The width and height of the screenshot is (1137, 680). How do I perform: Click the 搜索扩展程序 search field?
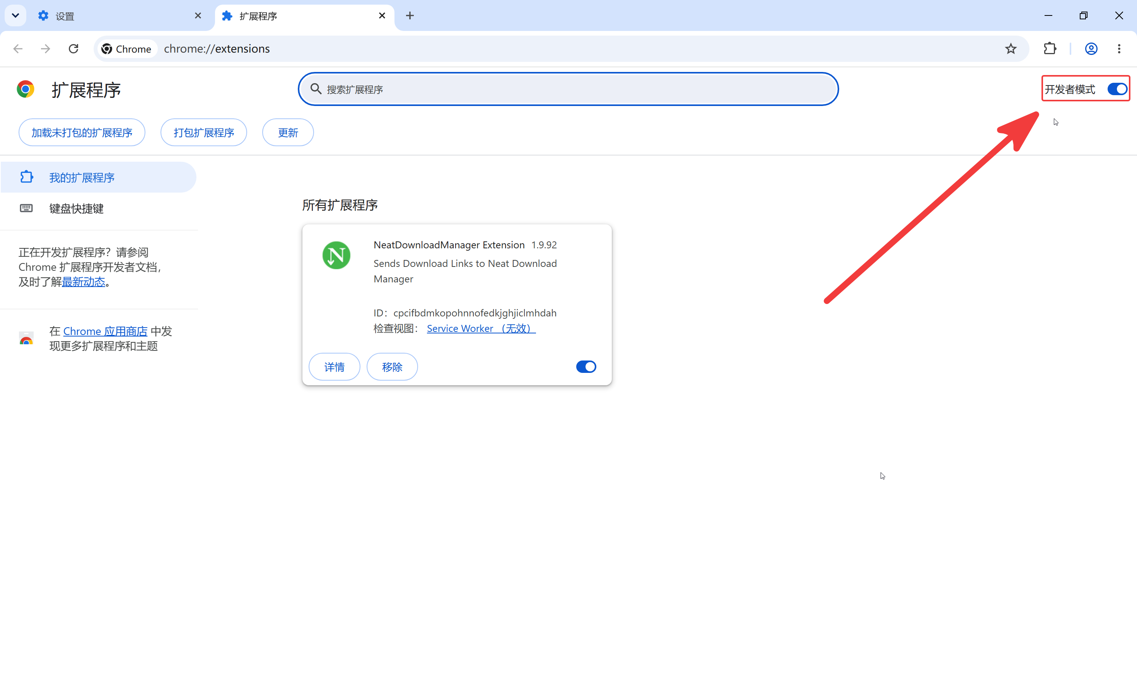pos(568,89)
